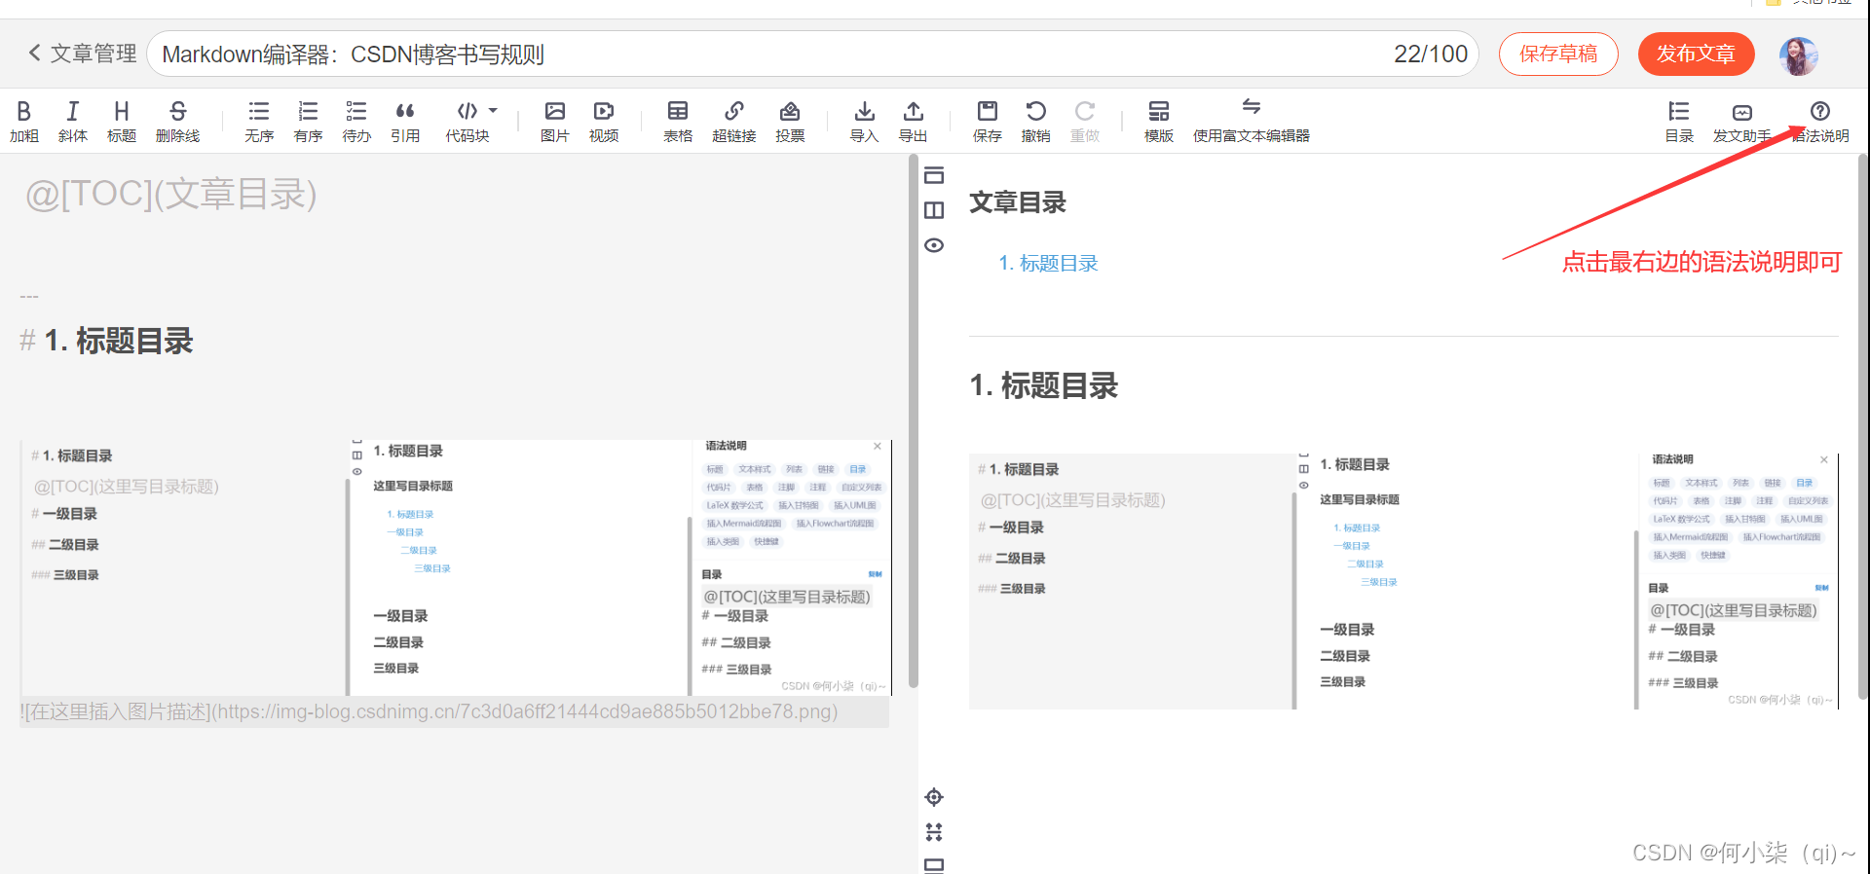Go back to 文章管理
This screenshot has height=874, width=1870.
tap(82, 54)
